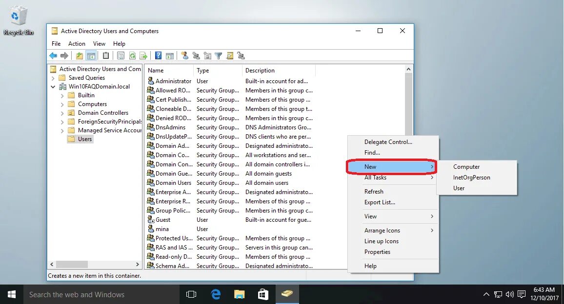Choose Line up Icons menu entry

tap(393, 241)
